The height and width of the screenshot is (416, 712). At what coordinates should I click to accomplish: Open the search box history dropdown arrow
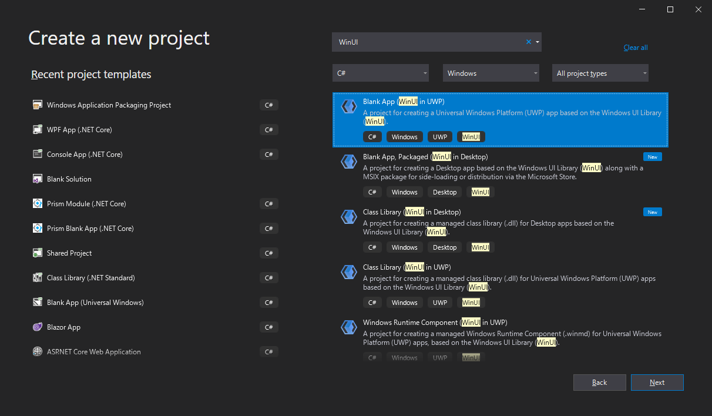tap(536, 42)
